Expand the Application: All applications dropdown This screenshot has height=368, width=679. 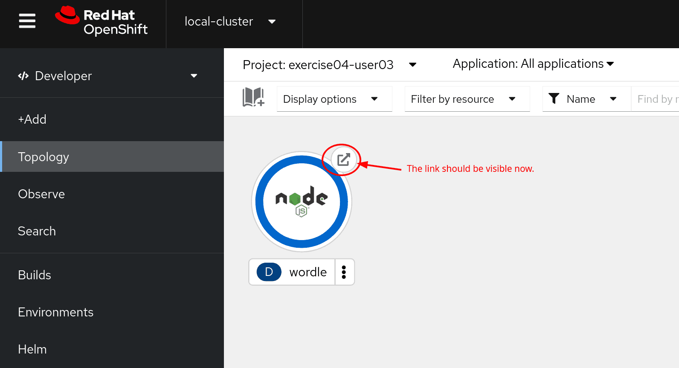tap(533, 64)
